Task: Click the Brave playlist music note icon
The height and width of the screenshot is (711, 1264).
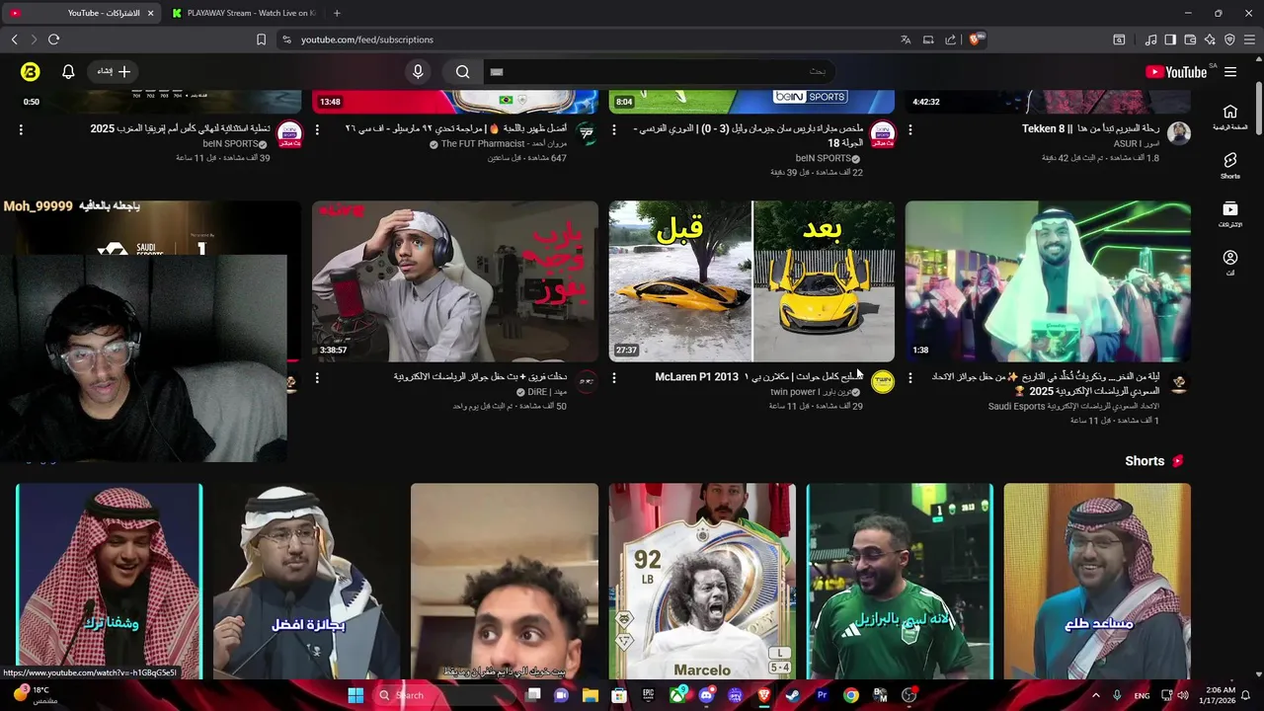Action: point(1151,39)
